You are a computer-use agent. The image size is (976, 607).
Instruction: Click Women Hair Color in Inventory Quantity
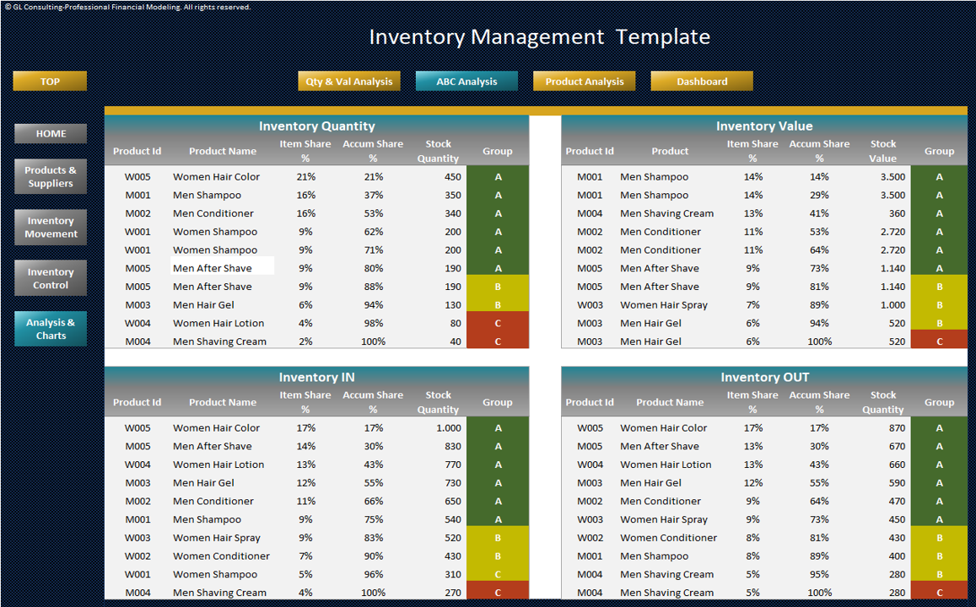click(x=216, y=177)
